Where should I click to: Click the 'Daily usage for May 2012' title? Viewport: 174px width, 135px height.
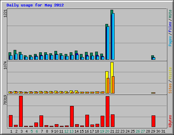35,5
